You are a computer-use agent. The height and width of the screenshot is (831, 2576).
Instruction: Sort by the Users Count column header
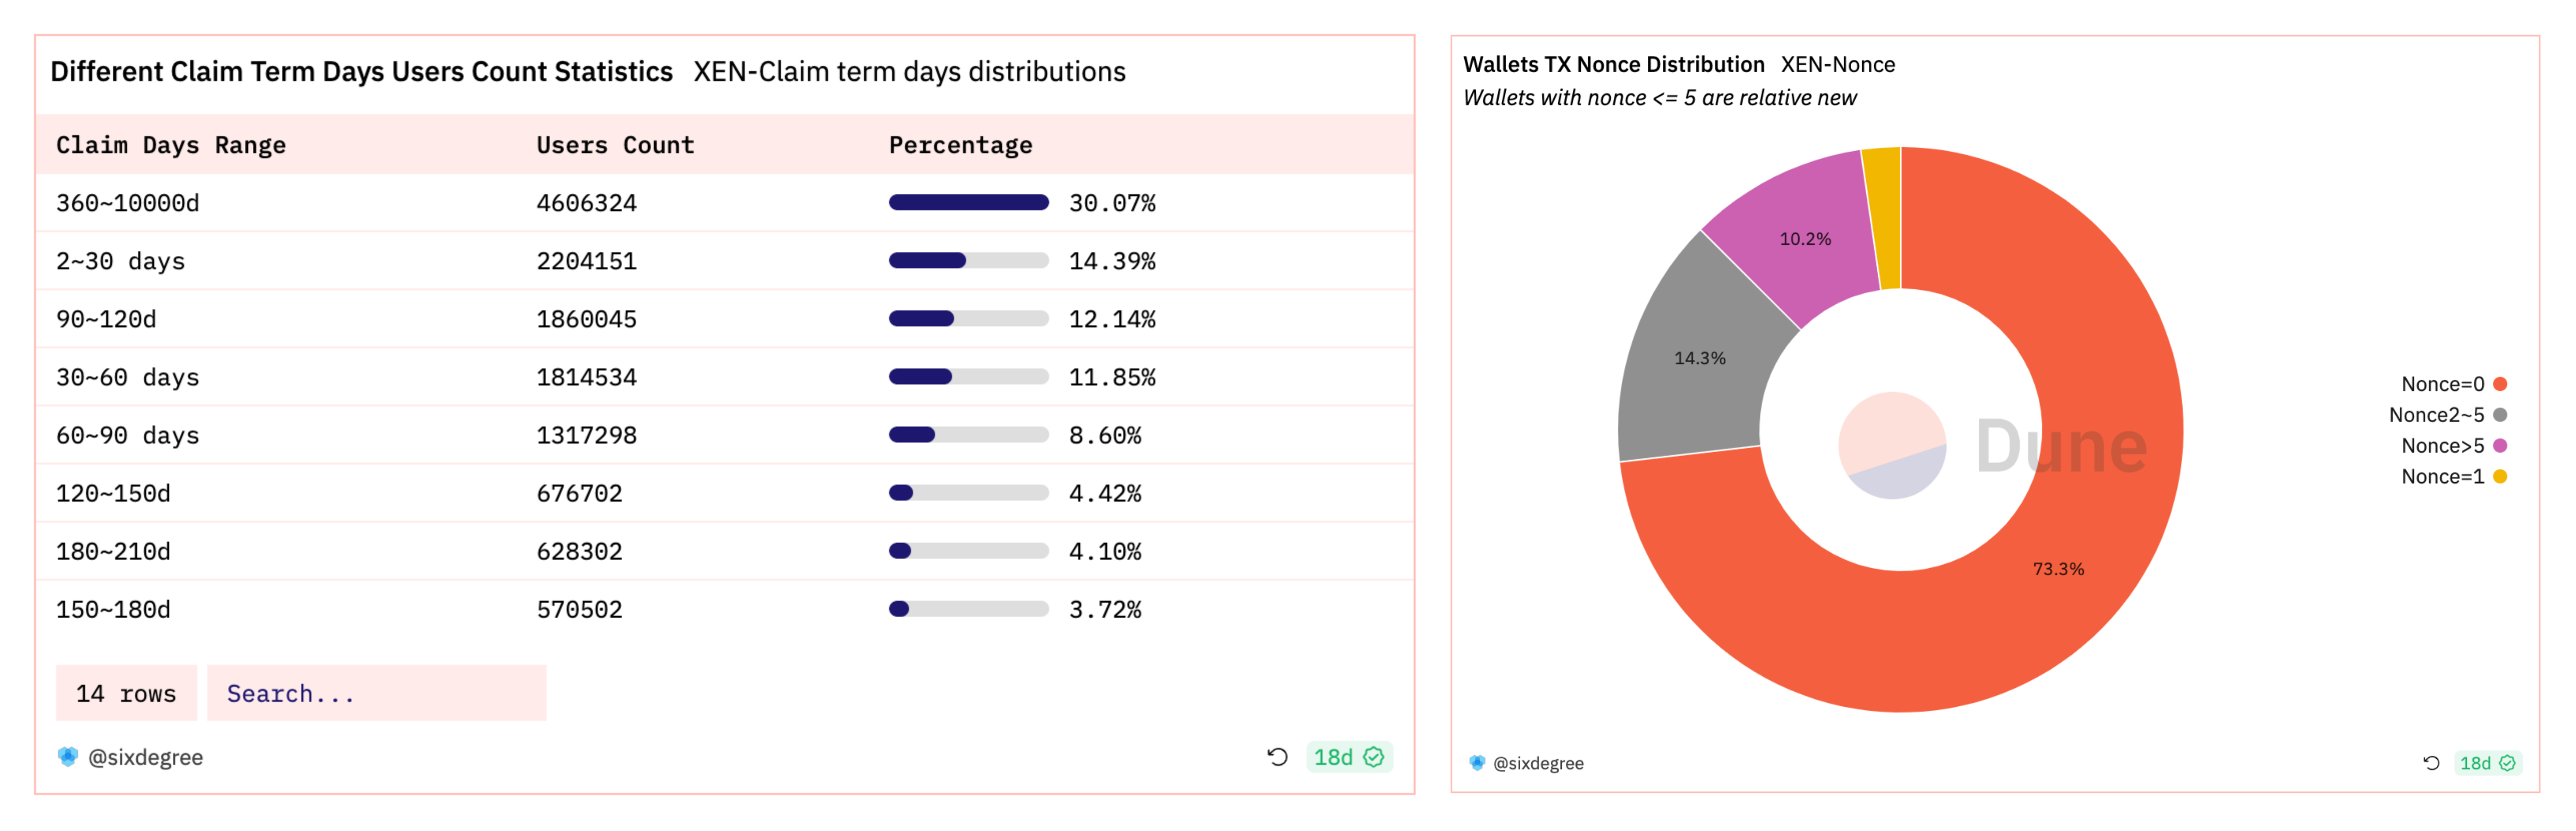coord(615,145)
